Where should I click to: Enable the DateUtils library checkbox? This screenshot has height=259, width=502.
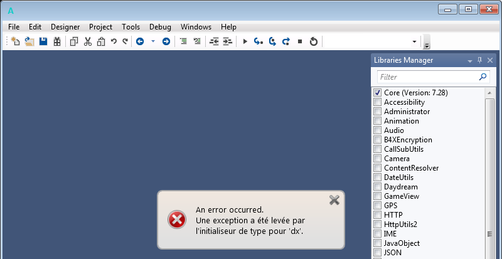(x=378, y=177)
